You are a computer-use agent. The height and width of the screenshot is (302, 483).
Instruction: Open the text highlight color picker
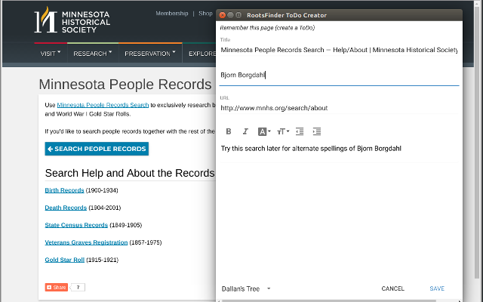(x=263, y=131)
